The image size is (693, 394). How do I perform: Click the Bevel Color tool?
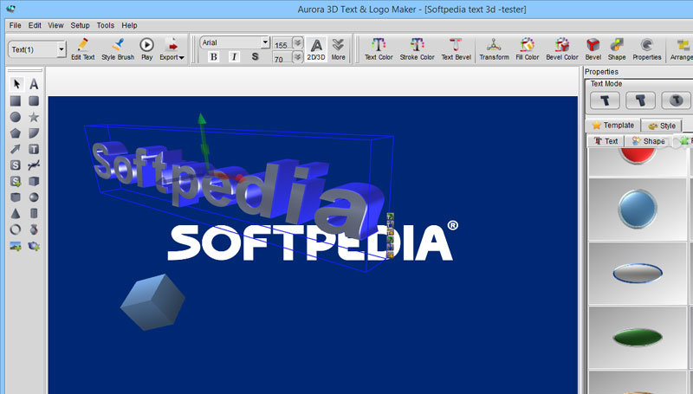pos(561,49)
